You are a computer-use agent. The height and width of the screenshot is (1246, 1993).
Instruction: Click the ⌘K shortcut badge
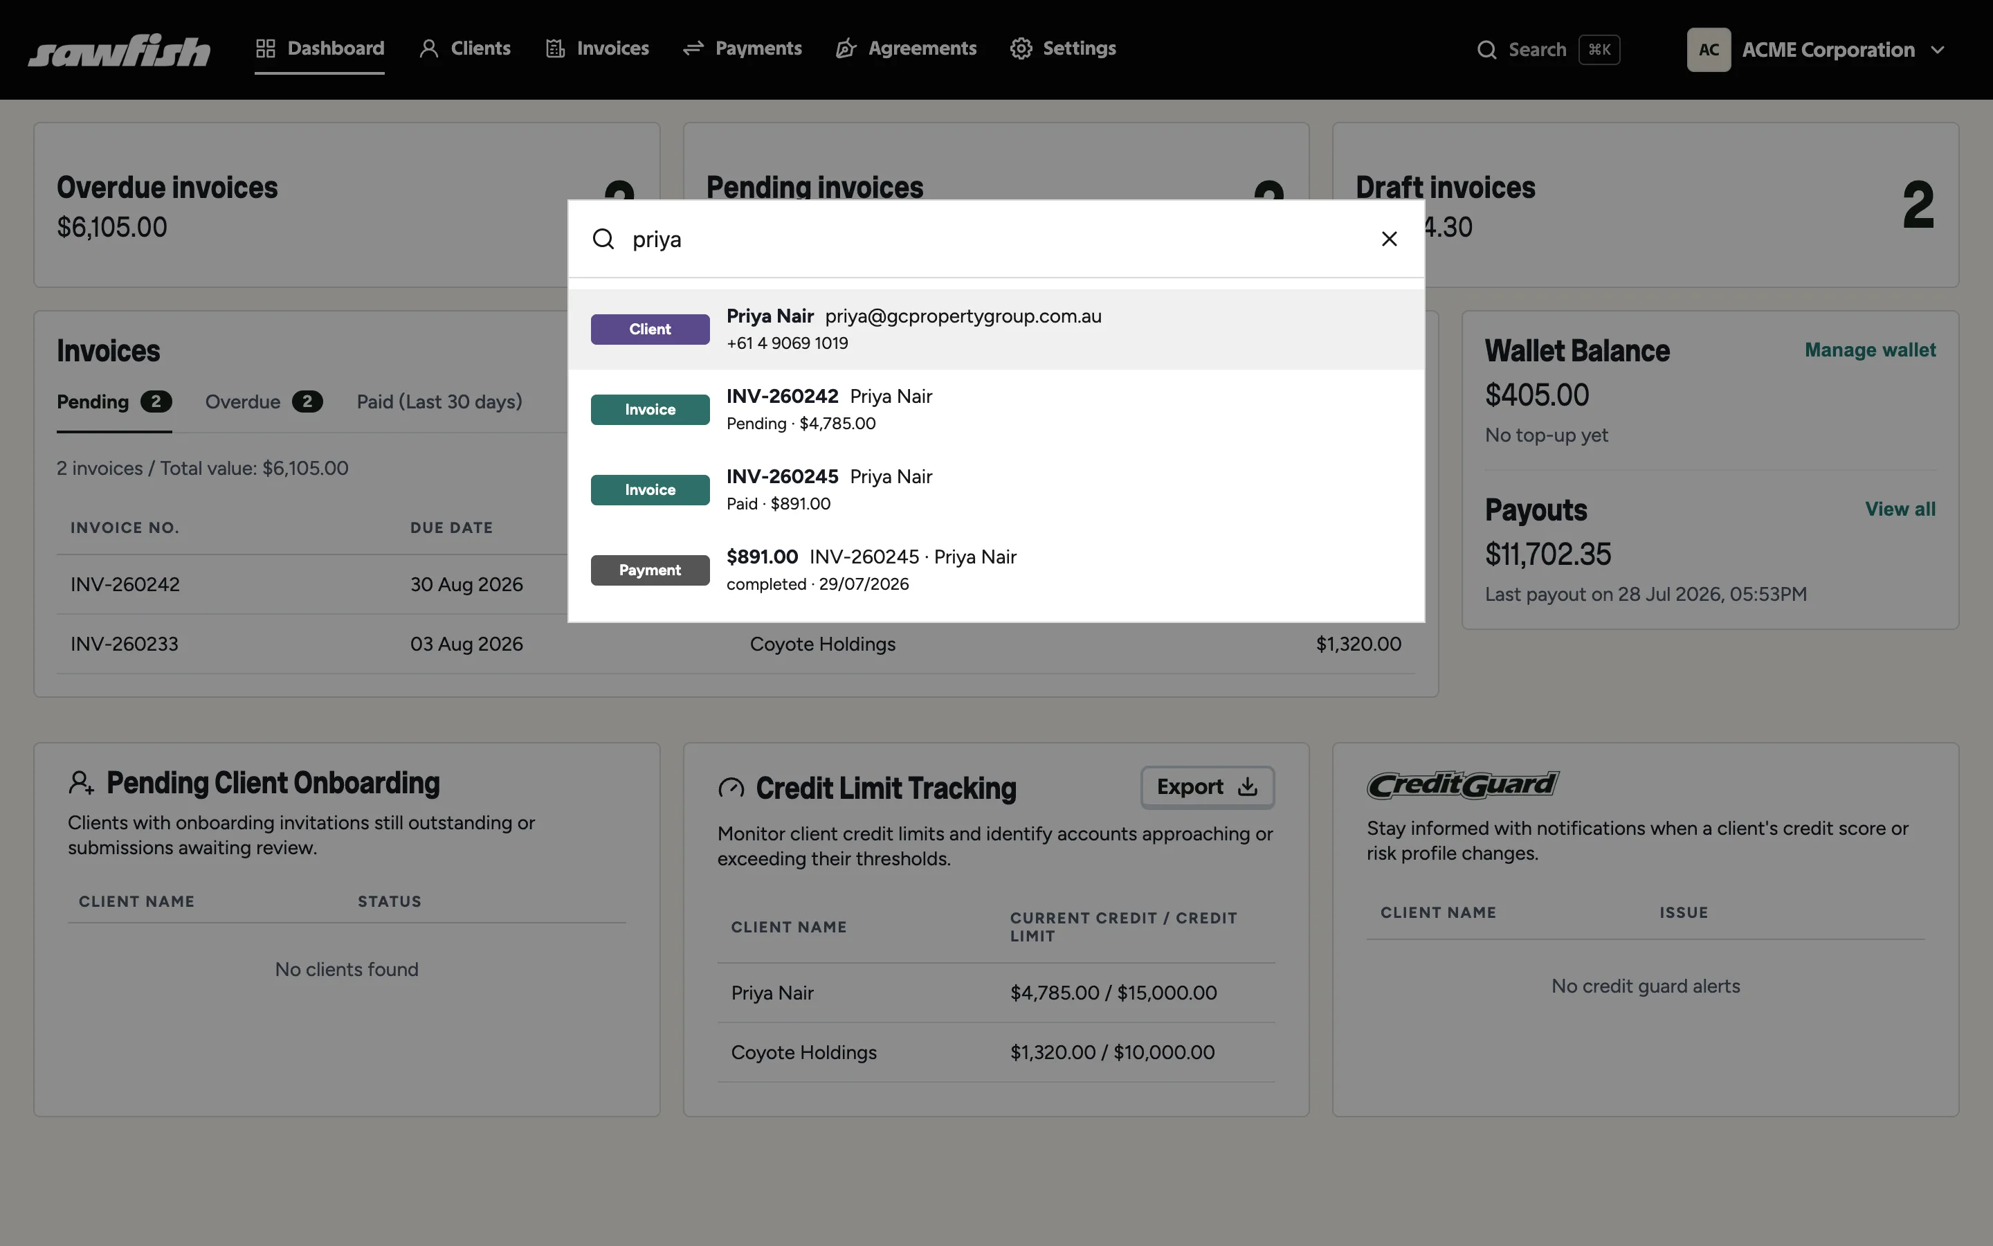pyautogui.click(x=1599, y=49)
